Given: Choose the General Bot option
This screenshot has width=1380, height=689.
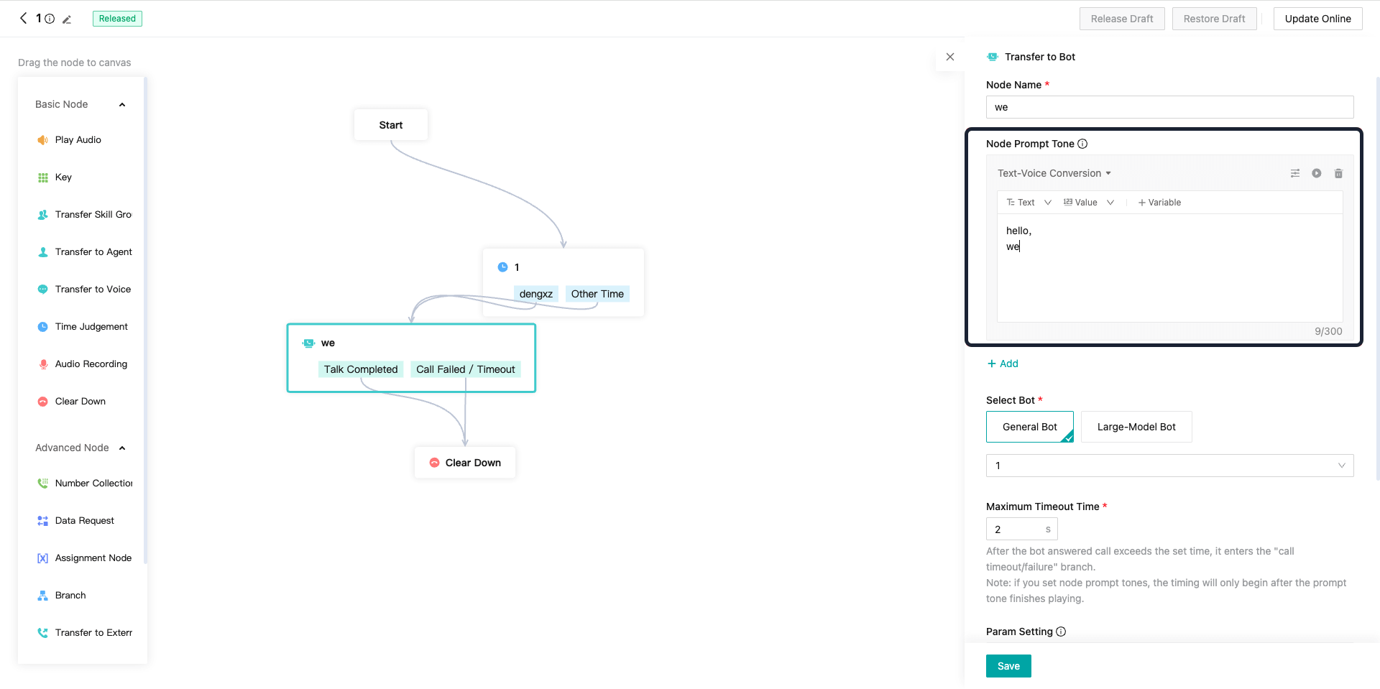Looking at the screenshot, I should 1029,427.
